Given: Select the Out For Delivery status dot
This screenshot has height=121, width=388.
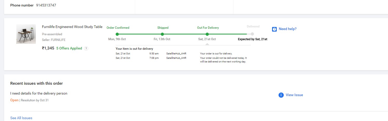Looking at the screenshot, I should pos(207,34).
